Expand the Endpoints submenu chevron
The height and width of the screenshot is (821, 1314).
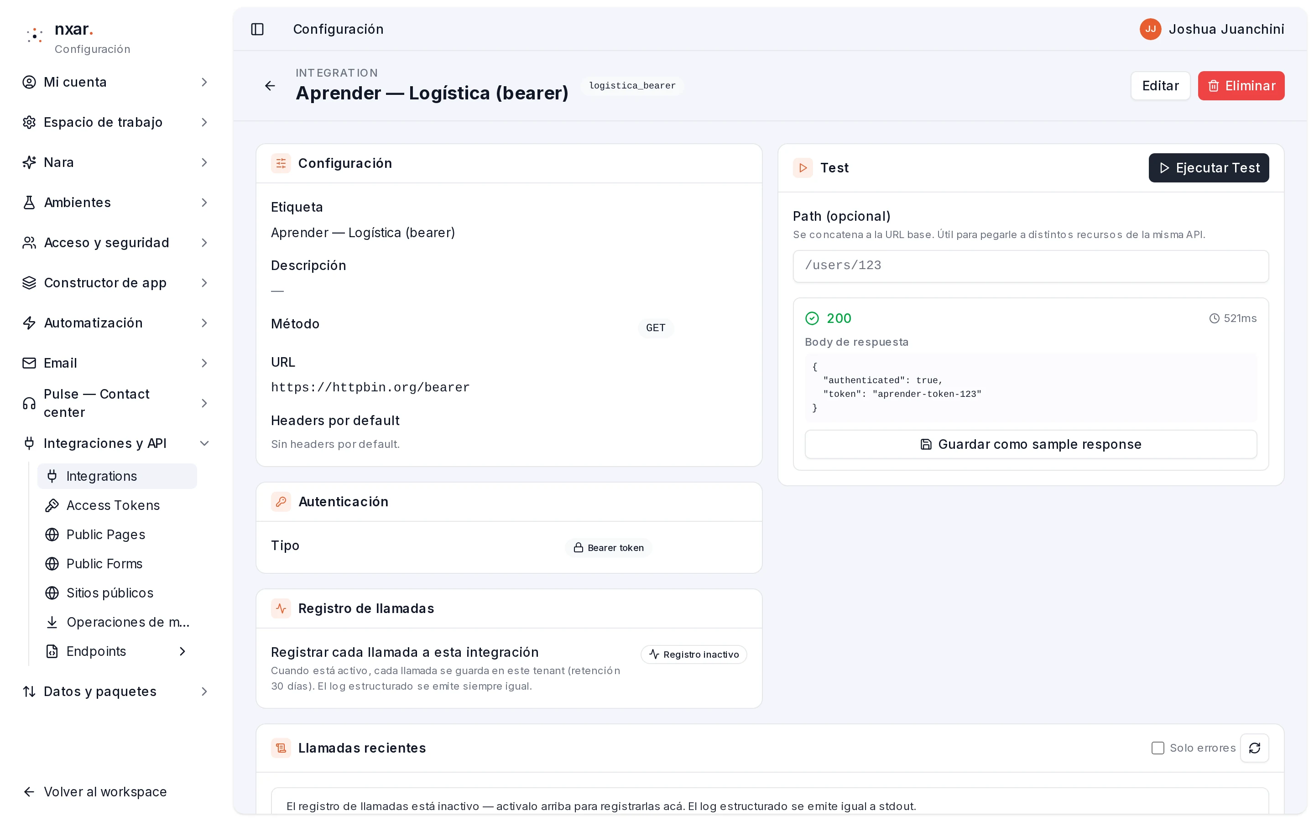tap(182, 652)
